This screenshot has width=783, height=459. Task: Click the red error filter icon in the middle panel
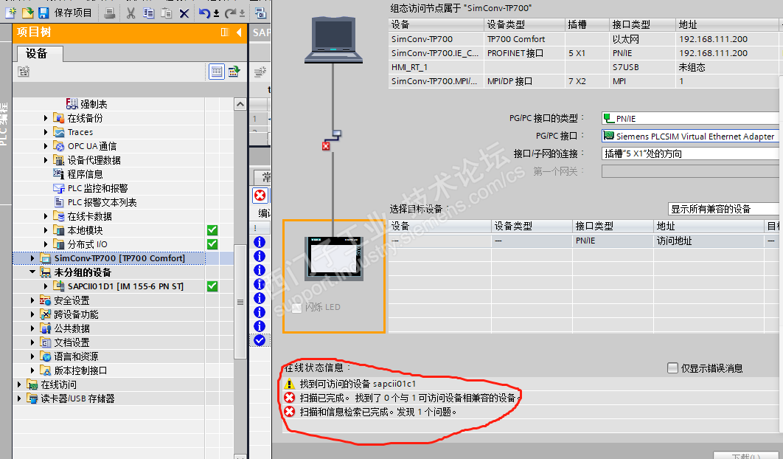click(x=260, y=195)
